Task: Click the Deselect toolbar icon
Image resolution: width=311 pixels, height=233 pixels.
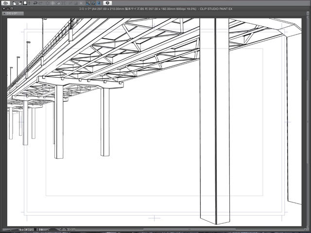Action: click(70, 3)
